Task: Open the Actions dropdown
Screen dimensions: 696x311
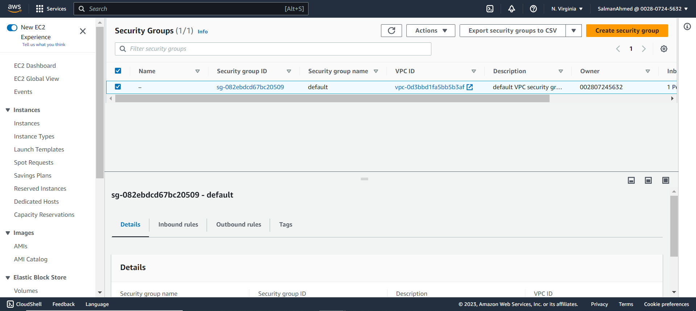Action: 431,30
